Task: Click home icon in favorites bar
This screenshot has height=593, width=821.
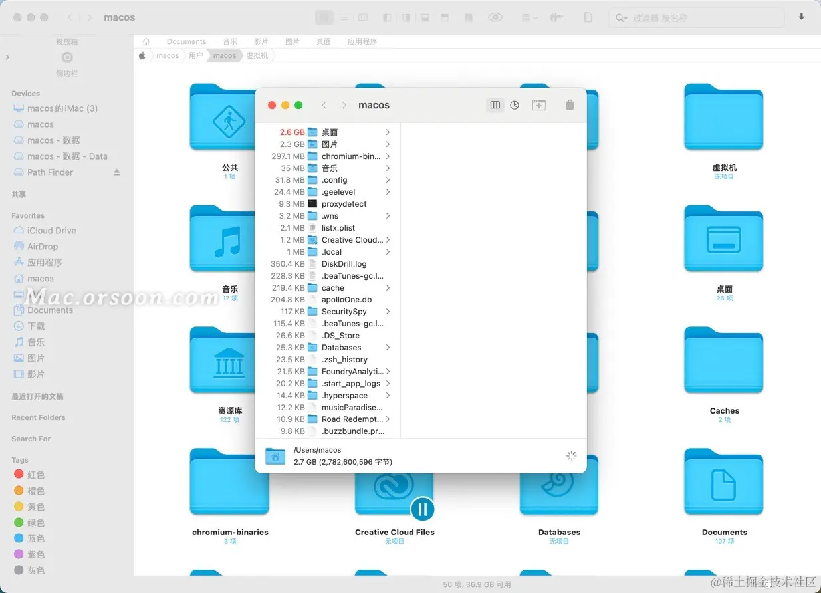Action: point(146,41)
